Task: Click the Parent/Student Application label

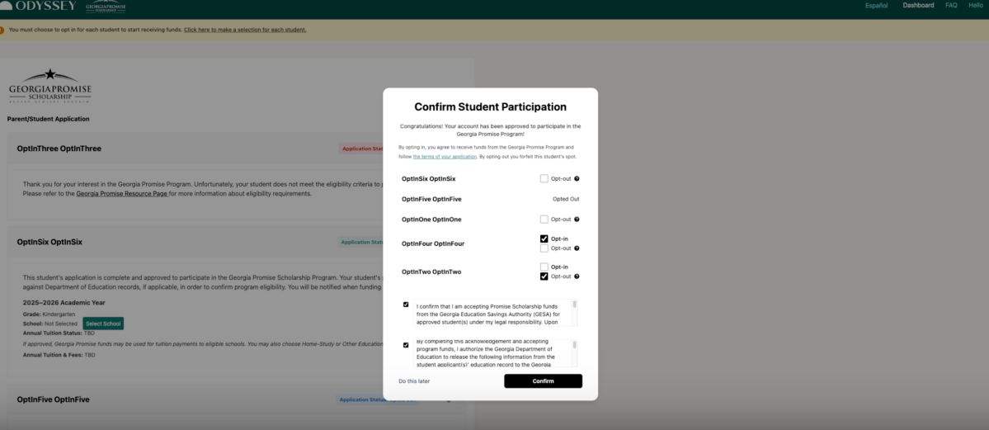Action: (x=48, y=119)
